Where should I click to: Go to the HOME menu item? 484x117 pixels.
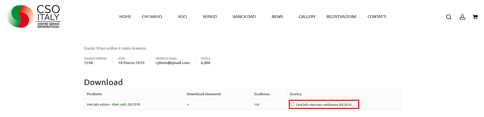point(125,16)
